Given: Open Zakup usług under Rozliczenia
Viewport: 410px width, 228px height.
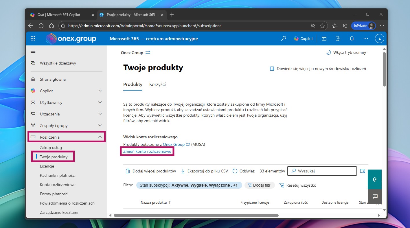Looking at the screenshot, I should coord(51,148).
